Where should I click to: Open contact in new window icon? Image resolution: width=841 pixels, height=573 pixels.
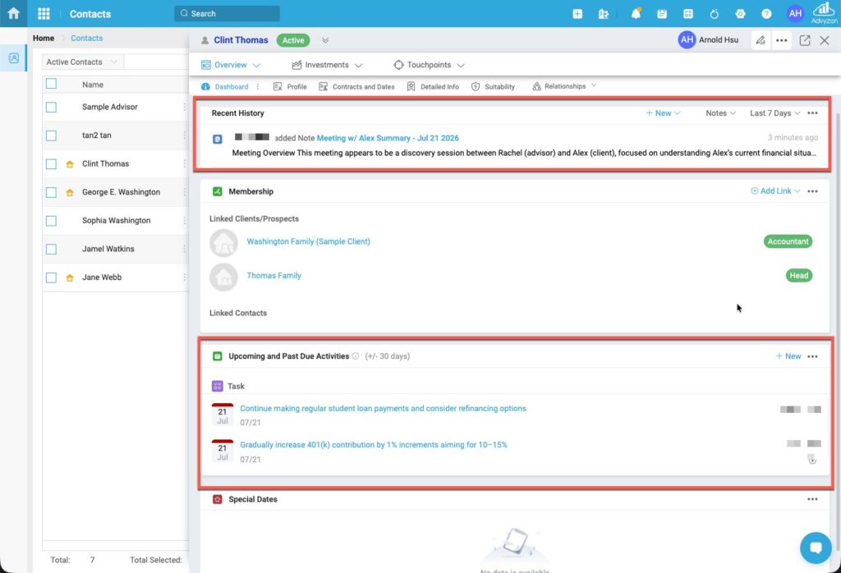coord(805,40)
